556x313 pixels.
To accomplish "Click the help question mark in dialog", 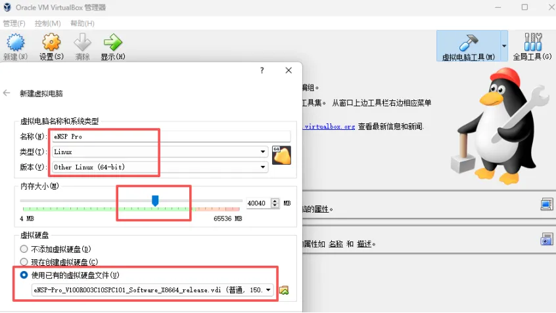I will click(262, 70).
